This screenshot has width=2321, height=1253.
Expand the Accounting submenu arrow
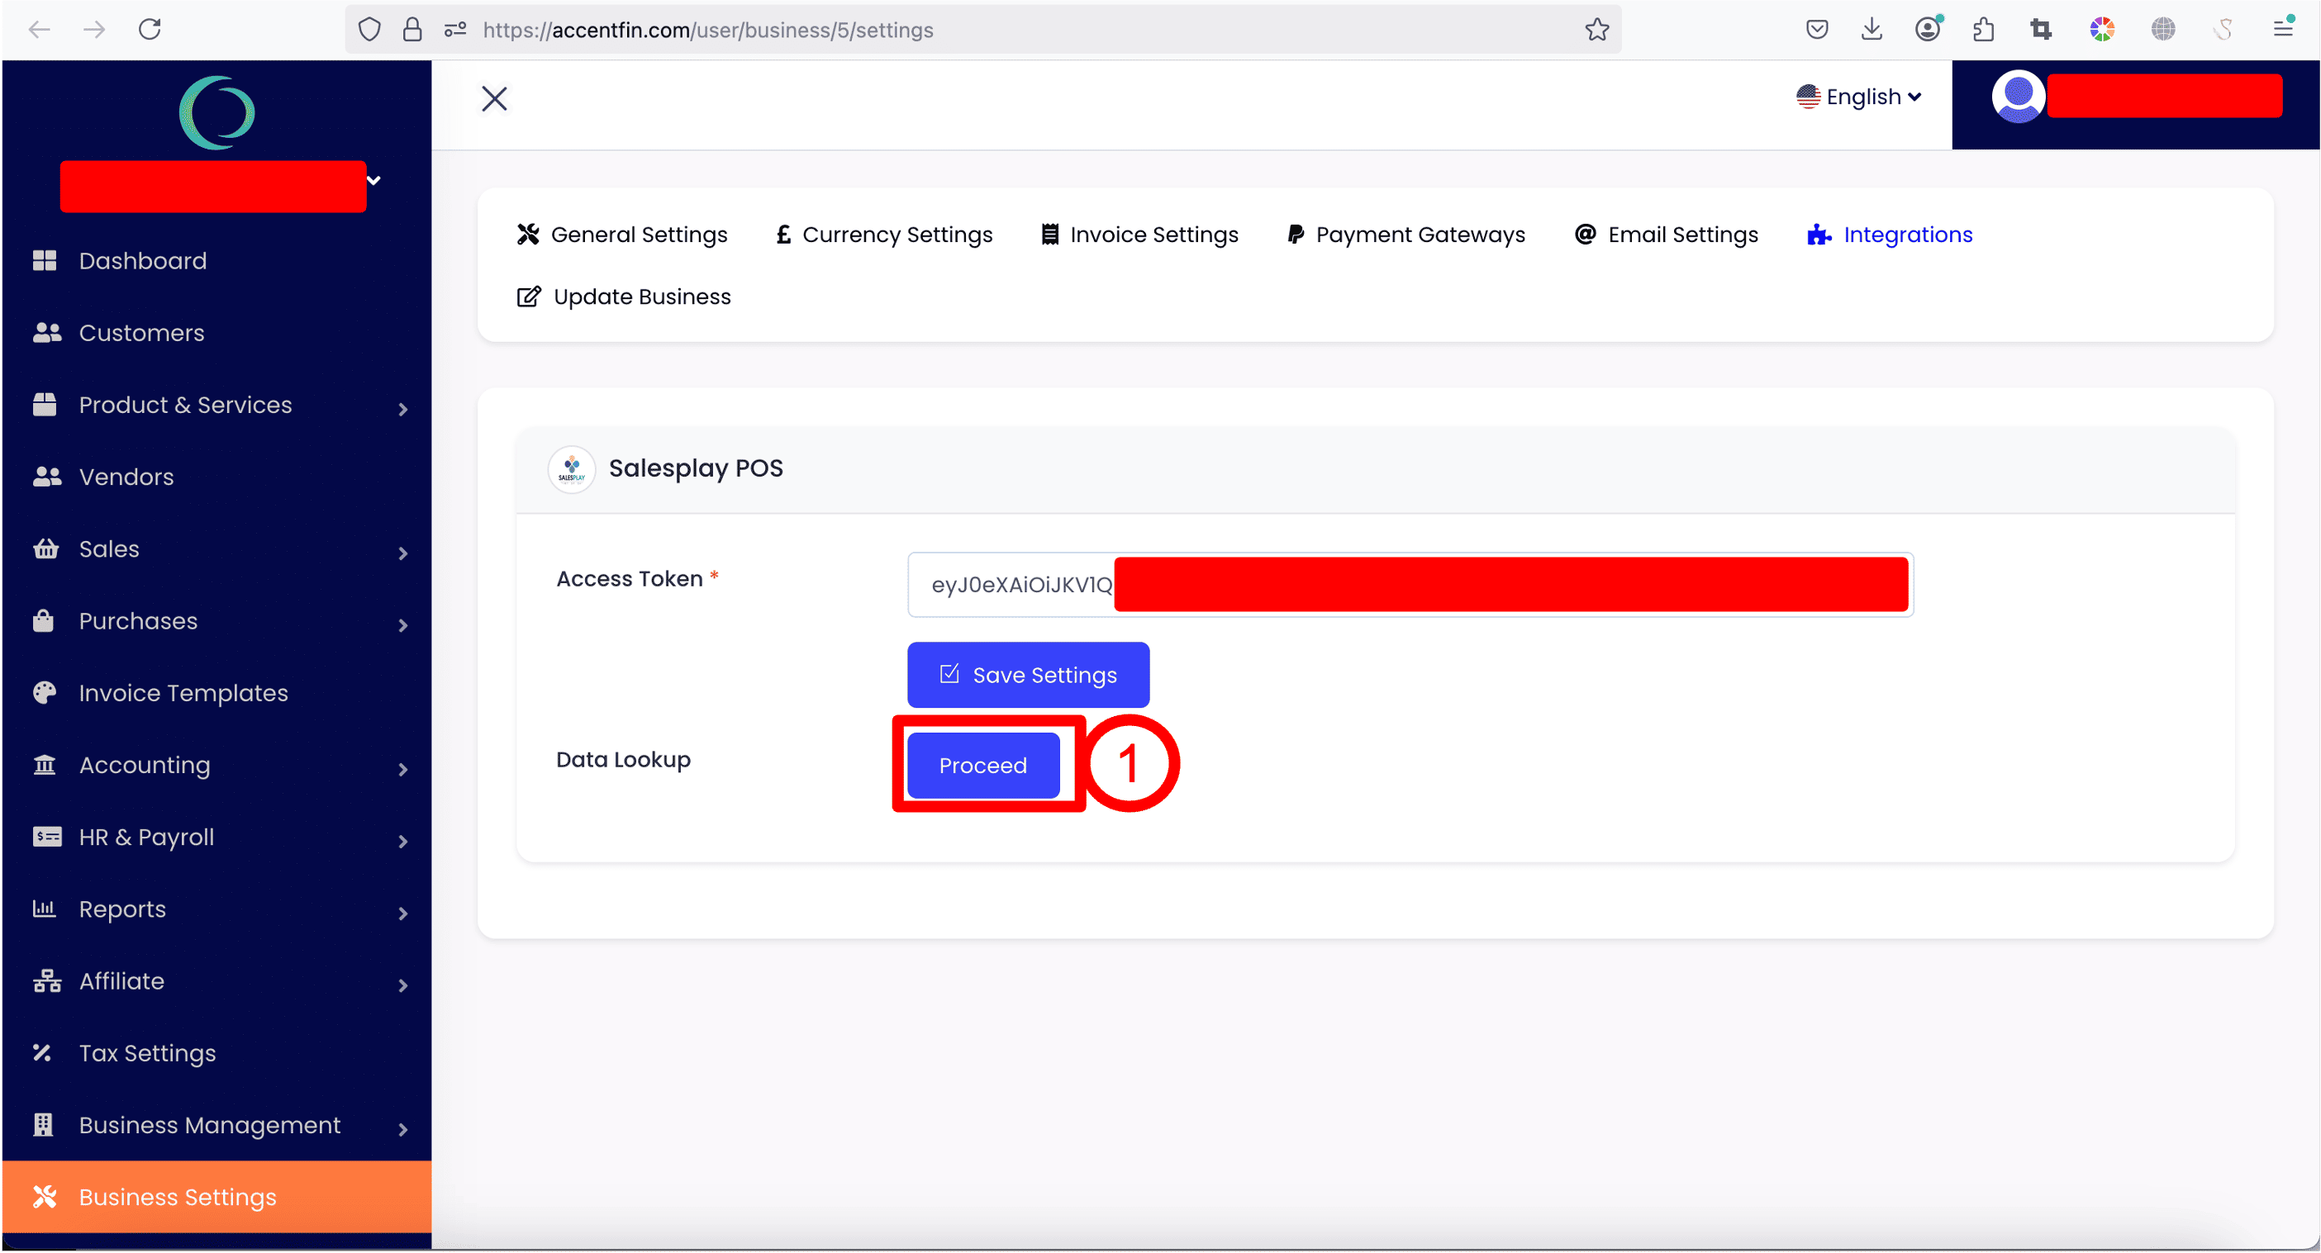tap(402, 768)
